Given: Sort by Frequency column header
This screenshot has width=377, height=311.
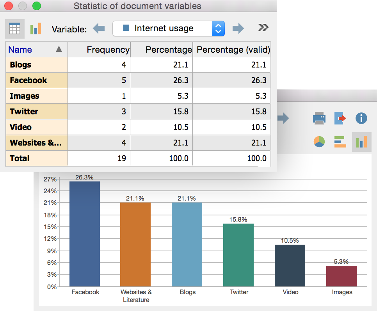Looking at the screenshot, I should (x=99, y=50).
